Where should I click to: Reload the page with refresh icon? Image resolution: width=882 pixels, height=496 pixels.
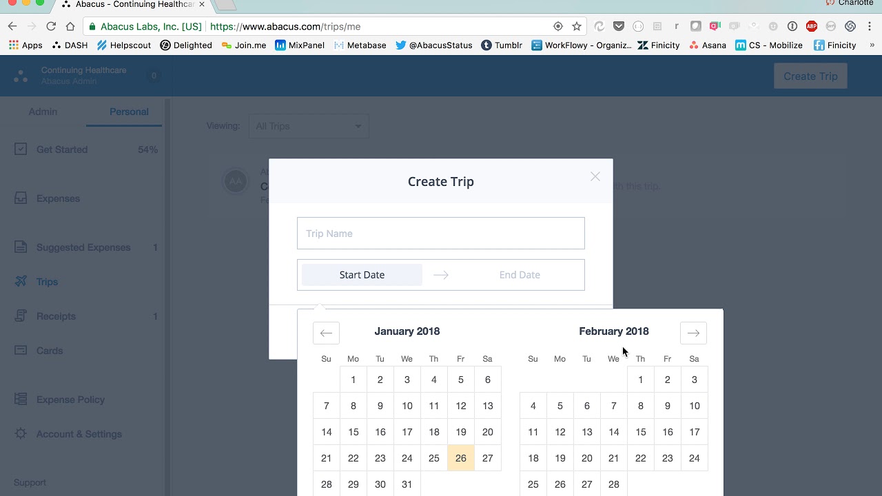pyautogui.click(x=51, y=26)
